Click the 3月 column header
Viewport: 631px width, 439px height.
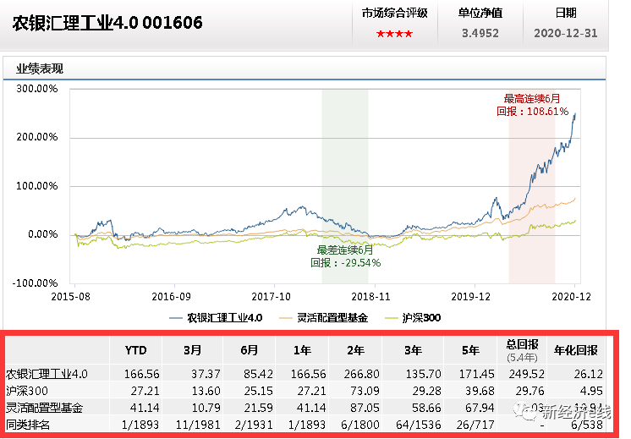192,350
